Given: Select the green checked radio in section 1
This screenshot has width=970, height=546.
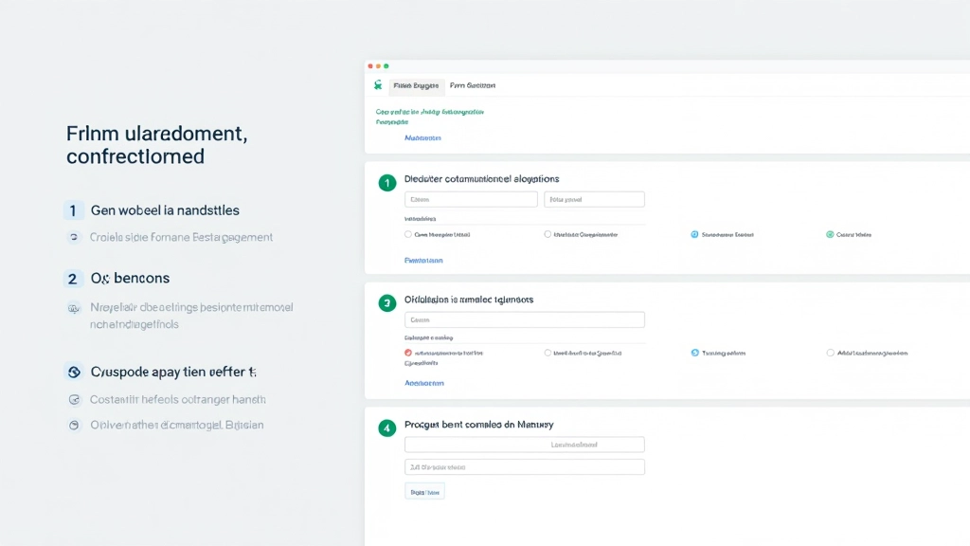Looking at the screenshot, I should (x=830, y=234).
